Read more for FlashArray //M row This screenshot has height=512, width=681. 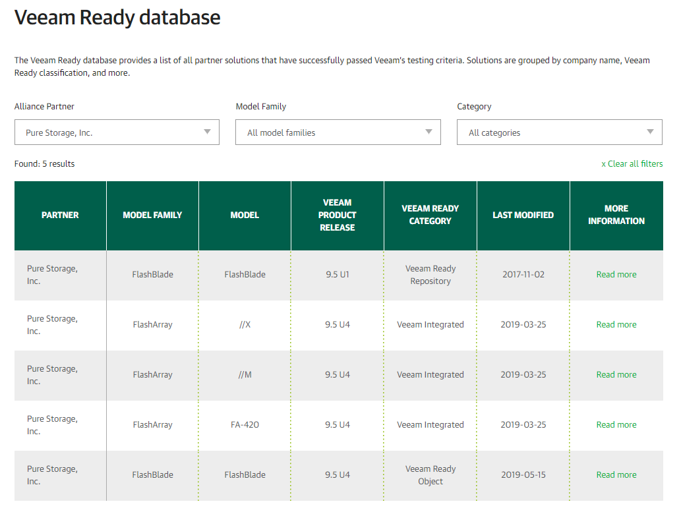(616, 374)
